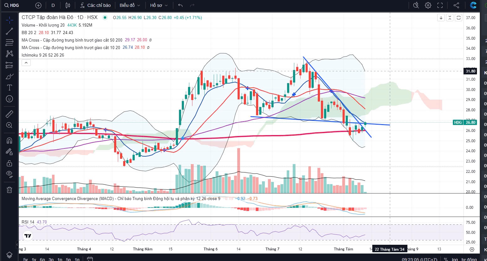Select 1n time range
This screenshot has height=261, width=487.
(x=77, y=259)
